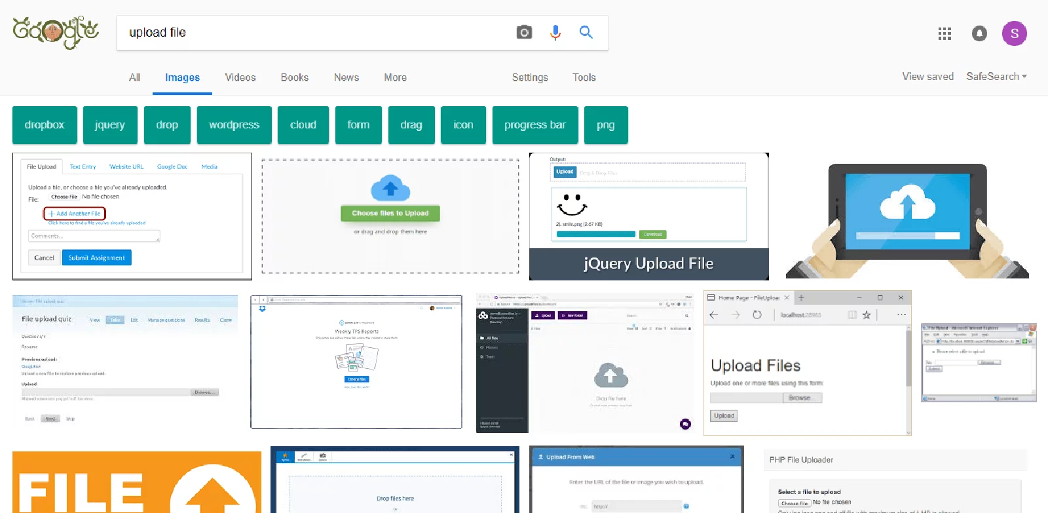Filter results by drag chip
This screenshot has width=1048, height=513.
(411, 125)
